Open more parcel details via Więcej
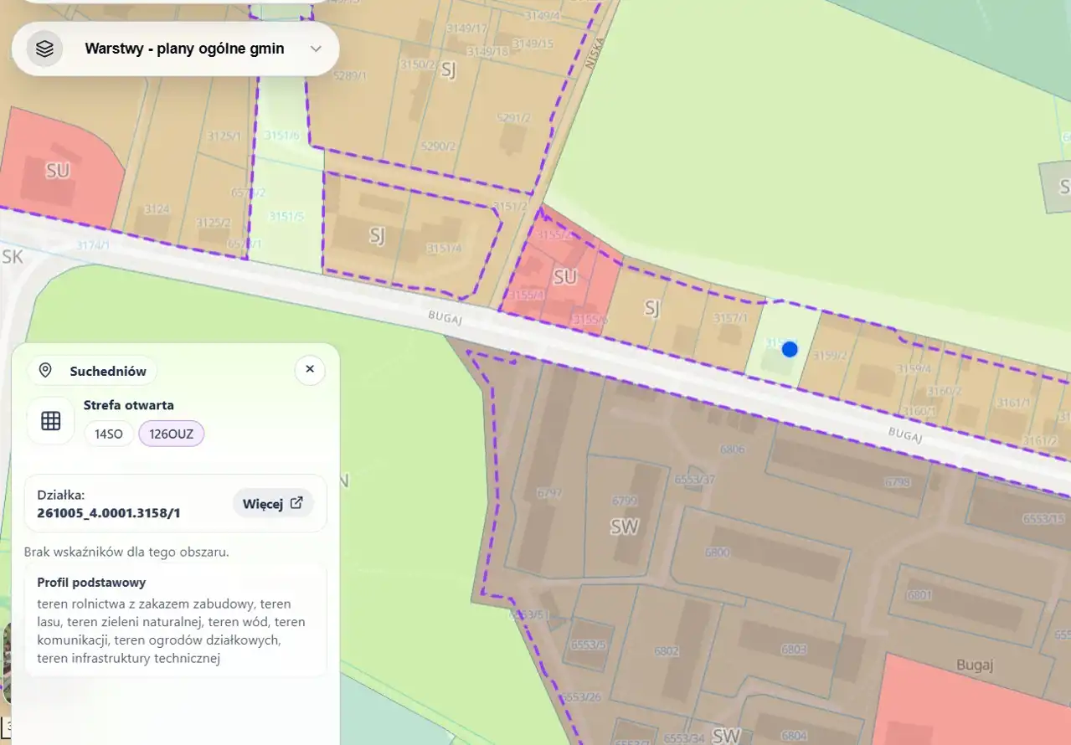The width and height of the screenshot is (1071, 745). point(273,503)
